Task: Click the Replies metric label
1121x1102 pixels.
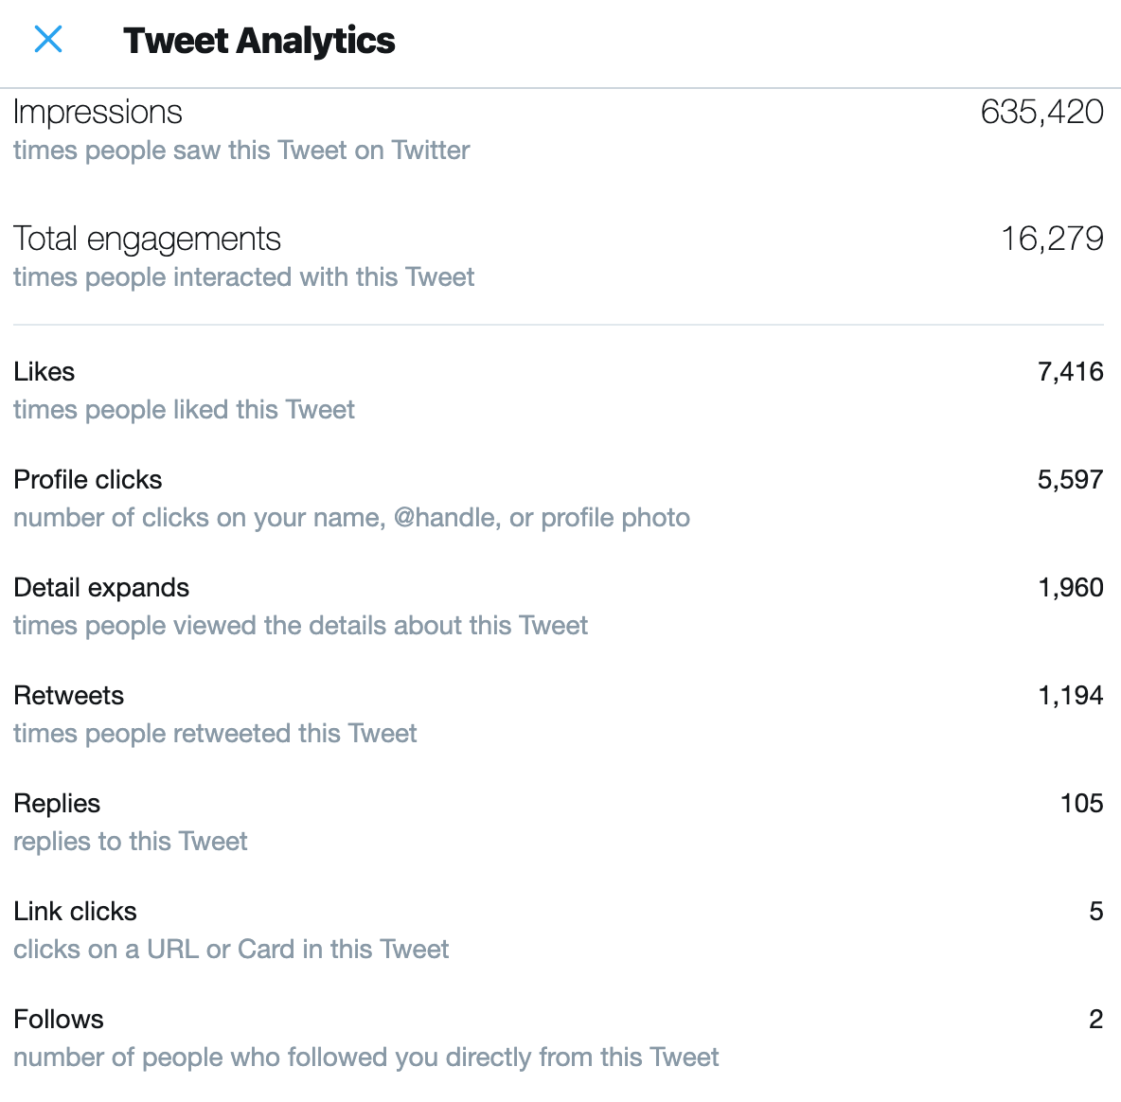Action: [x=57, y=803]
